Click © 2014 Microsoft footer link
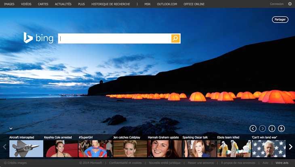The height and width of the screenshot is (167, 295). pos(91,163)
